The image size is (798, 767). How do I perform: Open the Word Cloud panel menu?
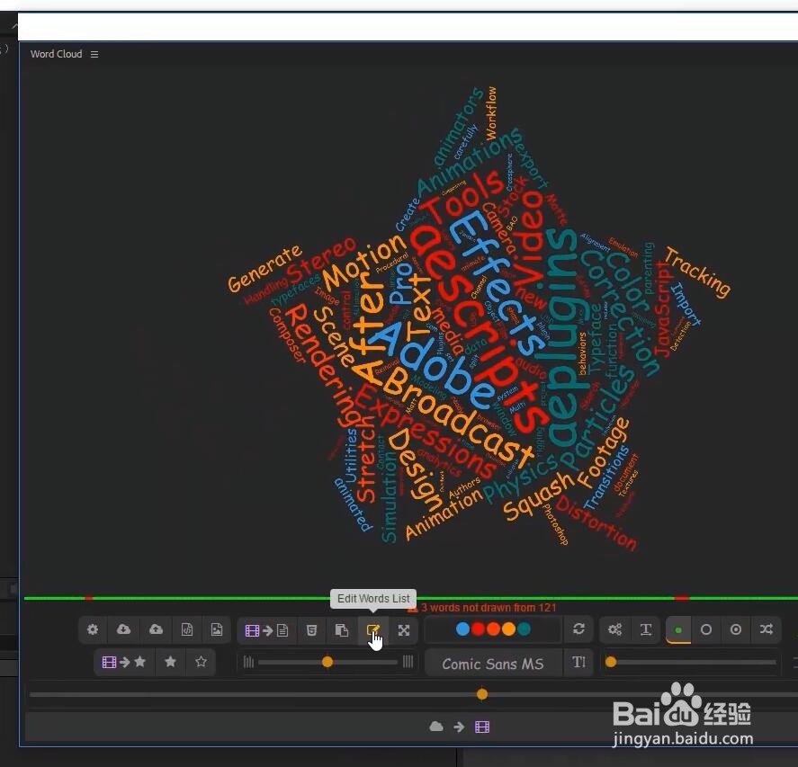pyautogui.click(x=94, y=55)
